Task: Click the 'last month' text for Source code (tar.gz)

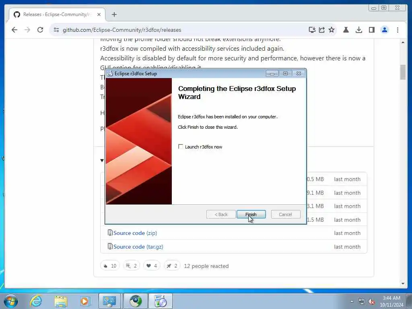Action: [x=347, y=247]
